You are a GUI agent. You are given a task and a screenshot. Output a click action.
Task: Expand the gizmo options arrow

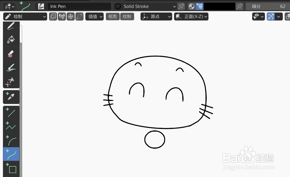pyautogui.click(x=279, y=16)
